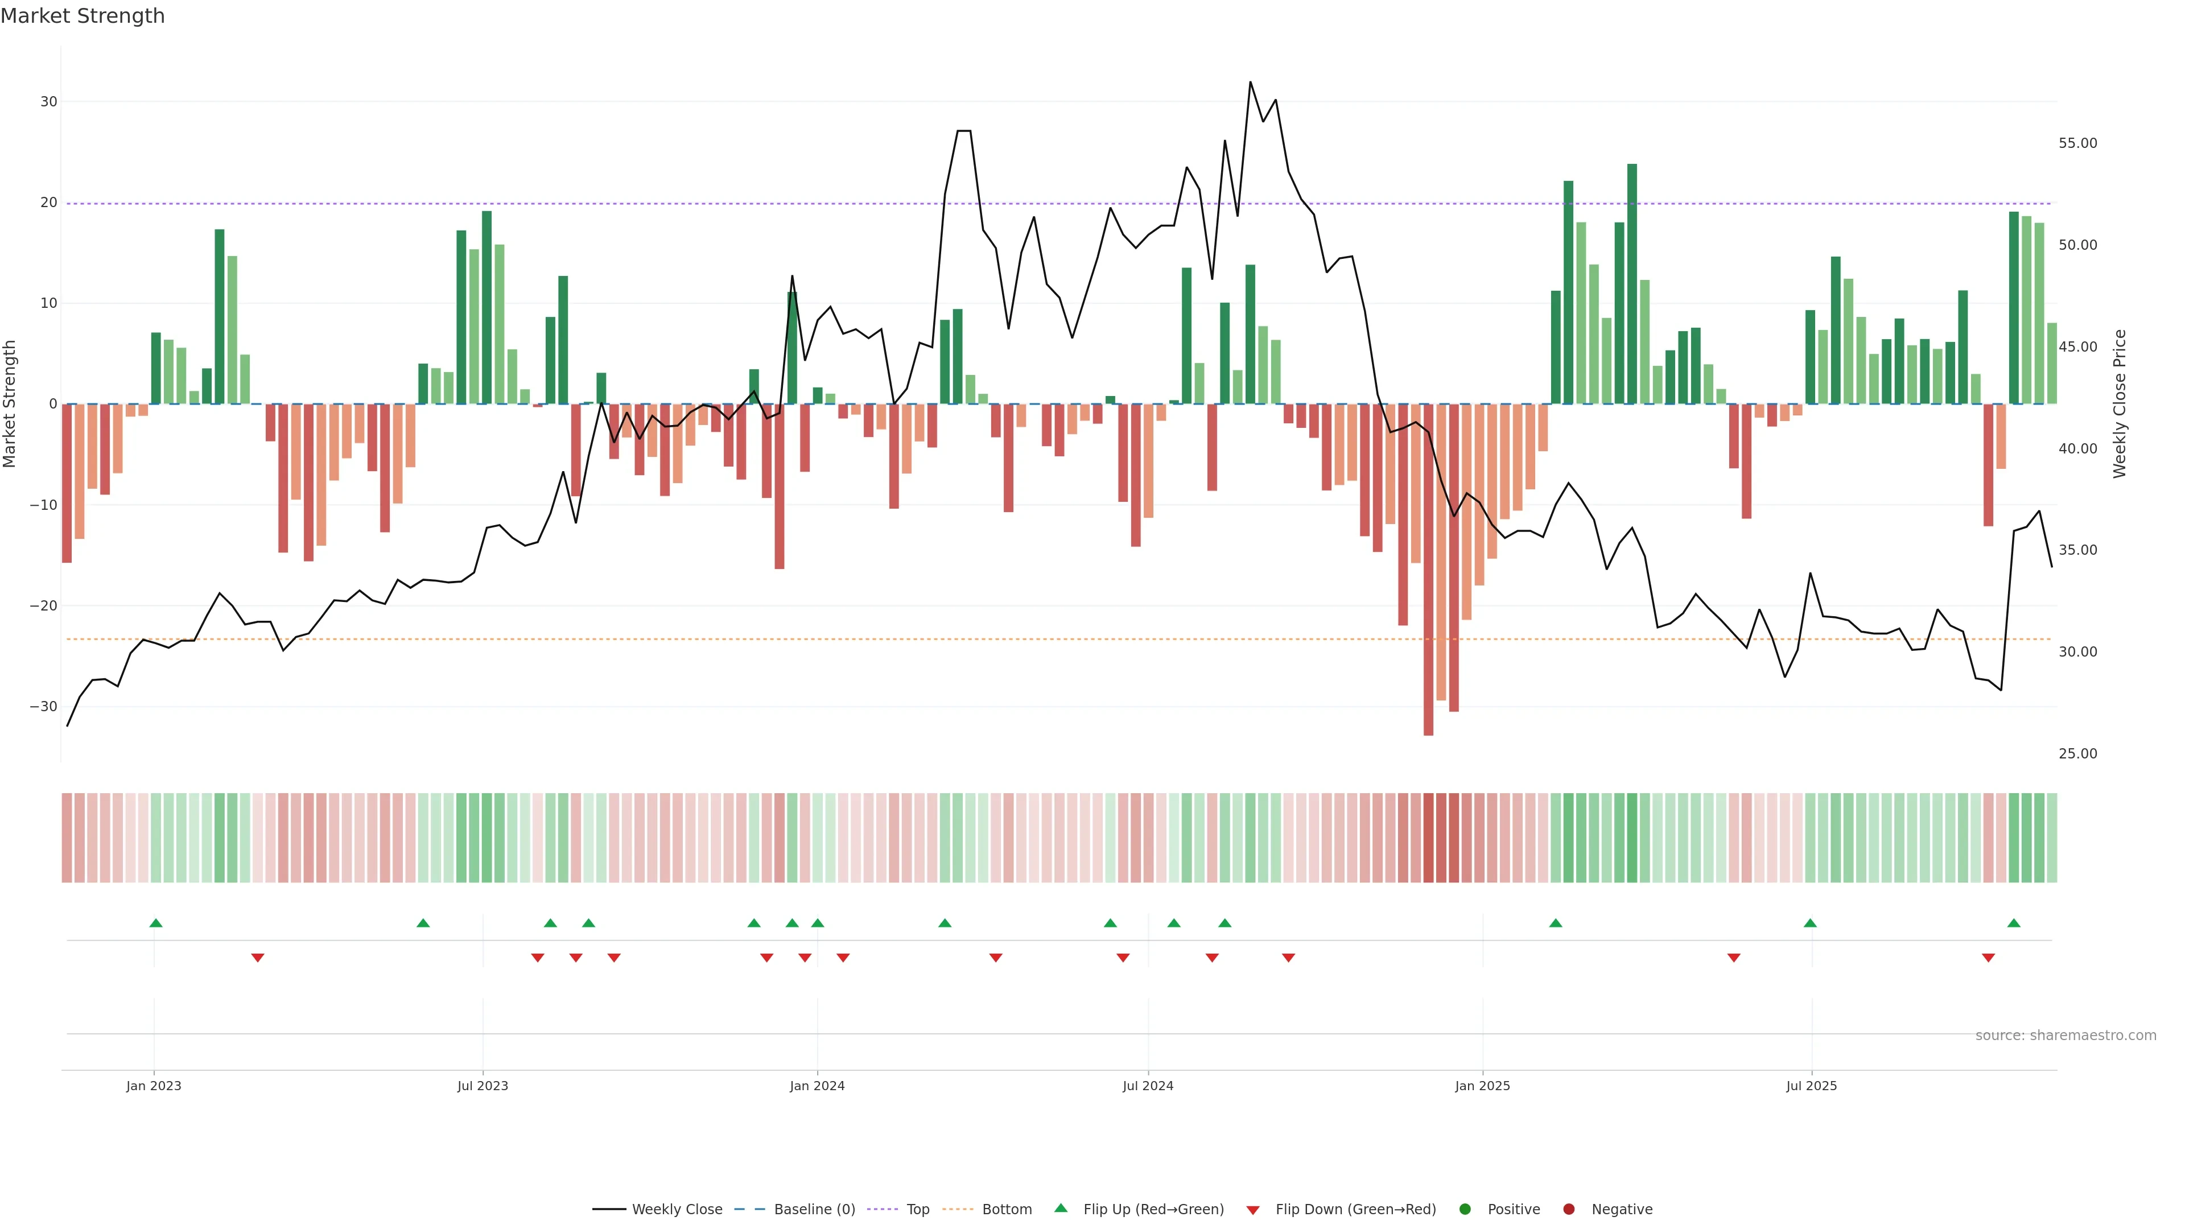Toggle the Top legend entry
The width and height of the screenshot is (2185, 1229).
coord(918,1210)
